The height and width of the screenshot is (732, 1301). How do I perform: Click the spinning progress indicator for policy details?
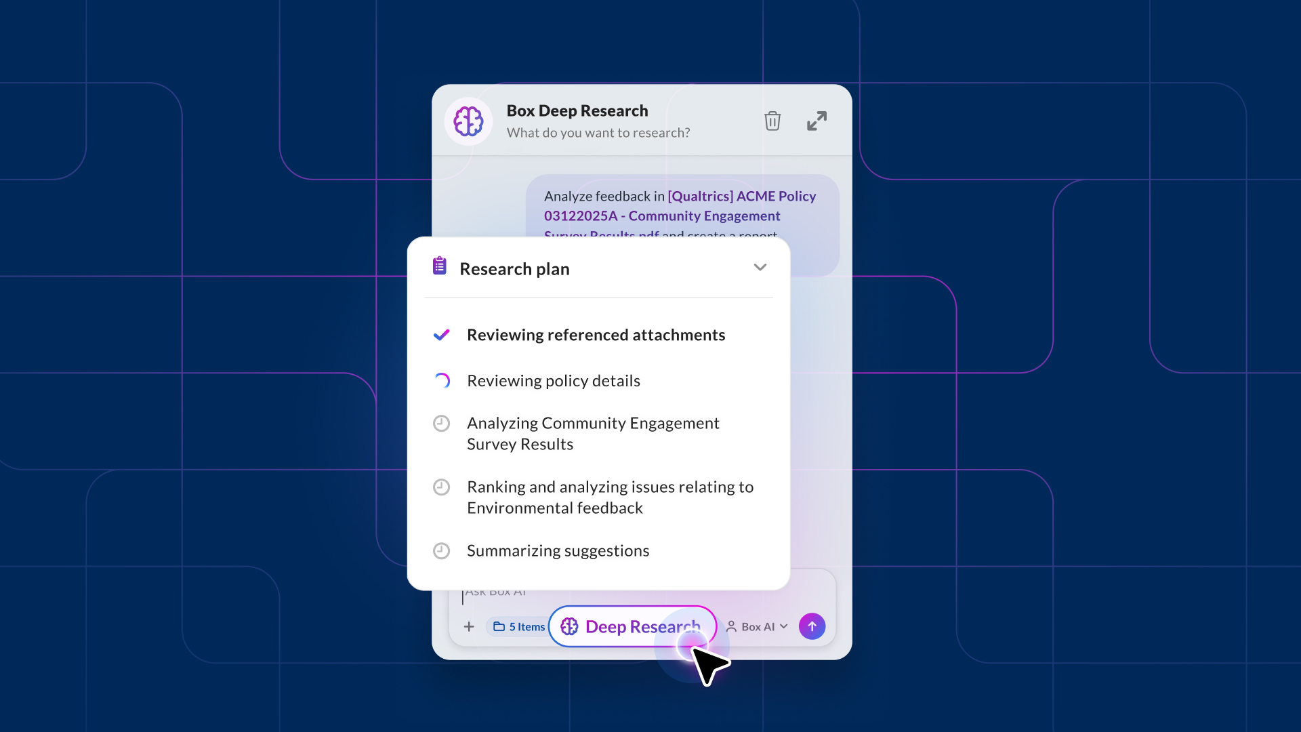pyautogui.click(x=441, y=381)
